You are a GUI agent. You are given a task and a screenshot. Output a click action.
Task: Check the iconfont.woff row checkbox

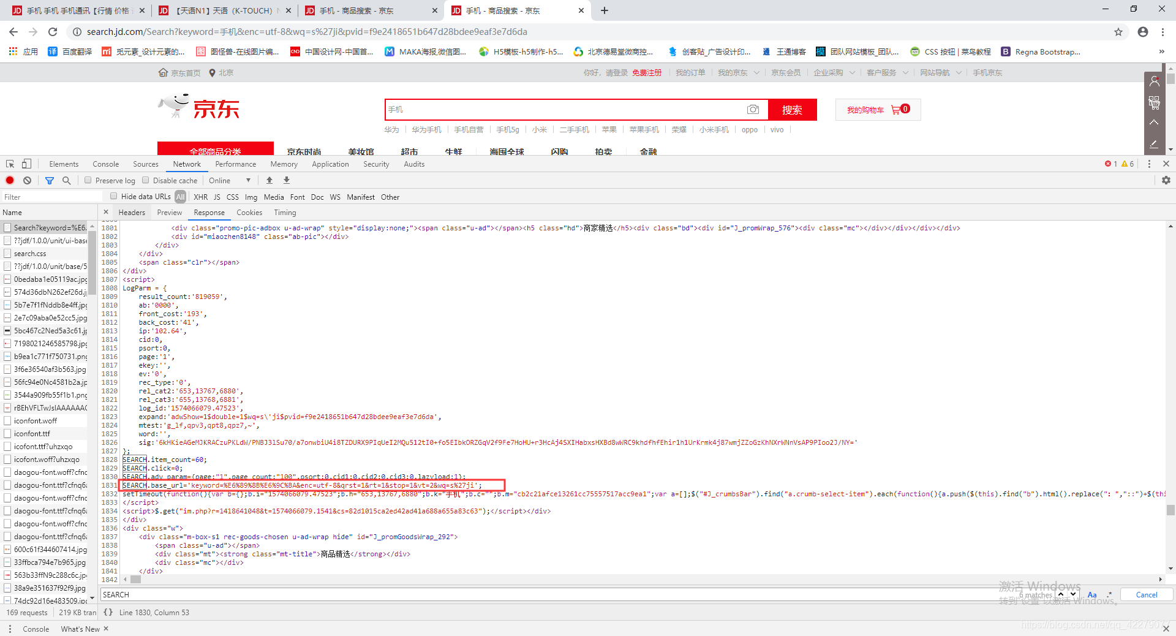pyautogui.click(x=7, y=420)
